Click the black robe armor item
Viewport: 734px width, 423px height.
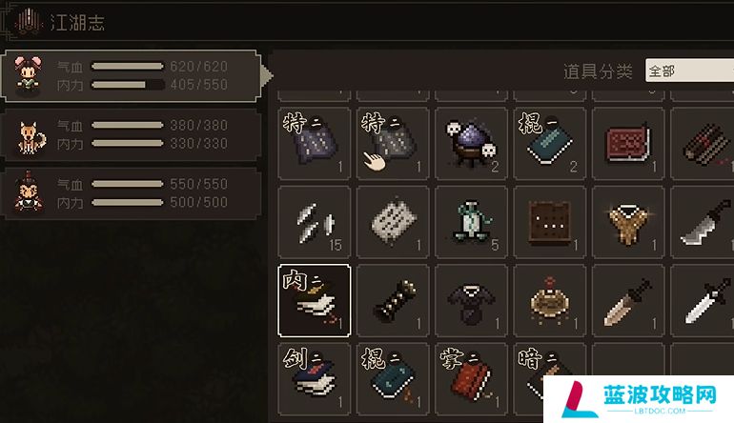471,300
